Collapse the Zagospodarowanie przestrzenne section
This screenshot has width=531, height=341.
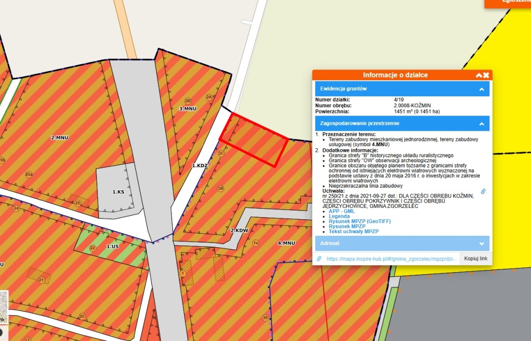click(x=481, y=124)
